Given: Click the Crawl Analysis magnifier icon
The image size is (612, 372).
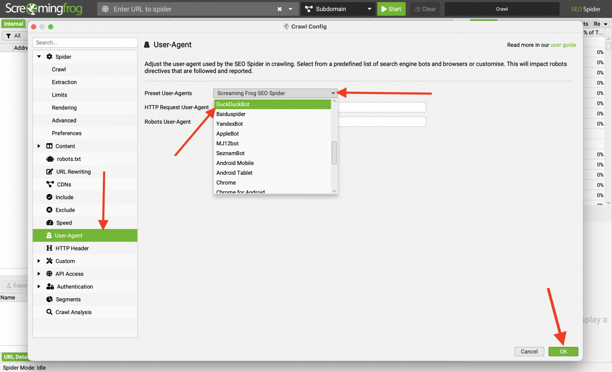Looking at the screenshot, I should click(49, 312).
